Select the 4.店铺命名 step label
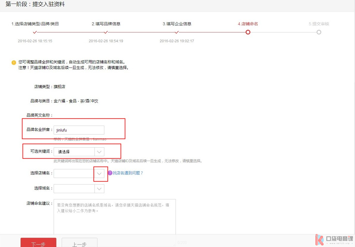 click(248, 24)
